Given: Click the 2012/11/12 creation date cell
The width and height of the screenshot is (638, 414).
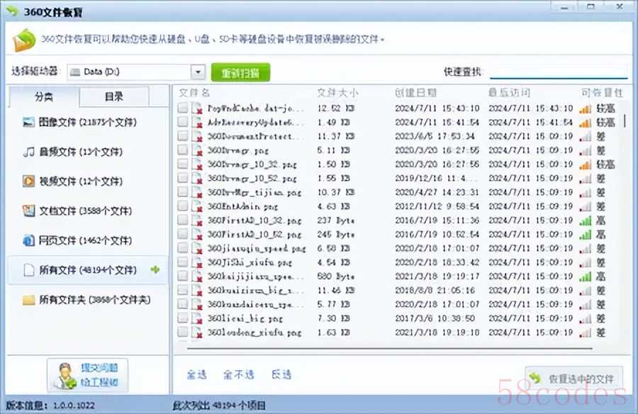Looking at the screenshot, I should (x=437, y=206).
